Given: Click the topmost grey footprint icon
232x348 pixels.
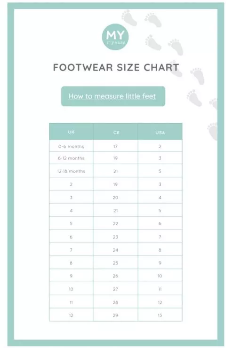Looking at the screenshot, I should tap(129, 17).
